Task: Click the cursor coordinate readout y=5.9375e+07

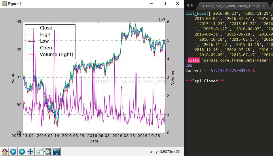Action: [165, 152]
